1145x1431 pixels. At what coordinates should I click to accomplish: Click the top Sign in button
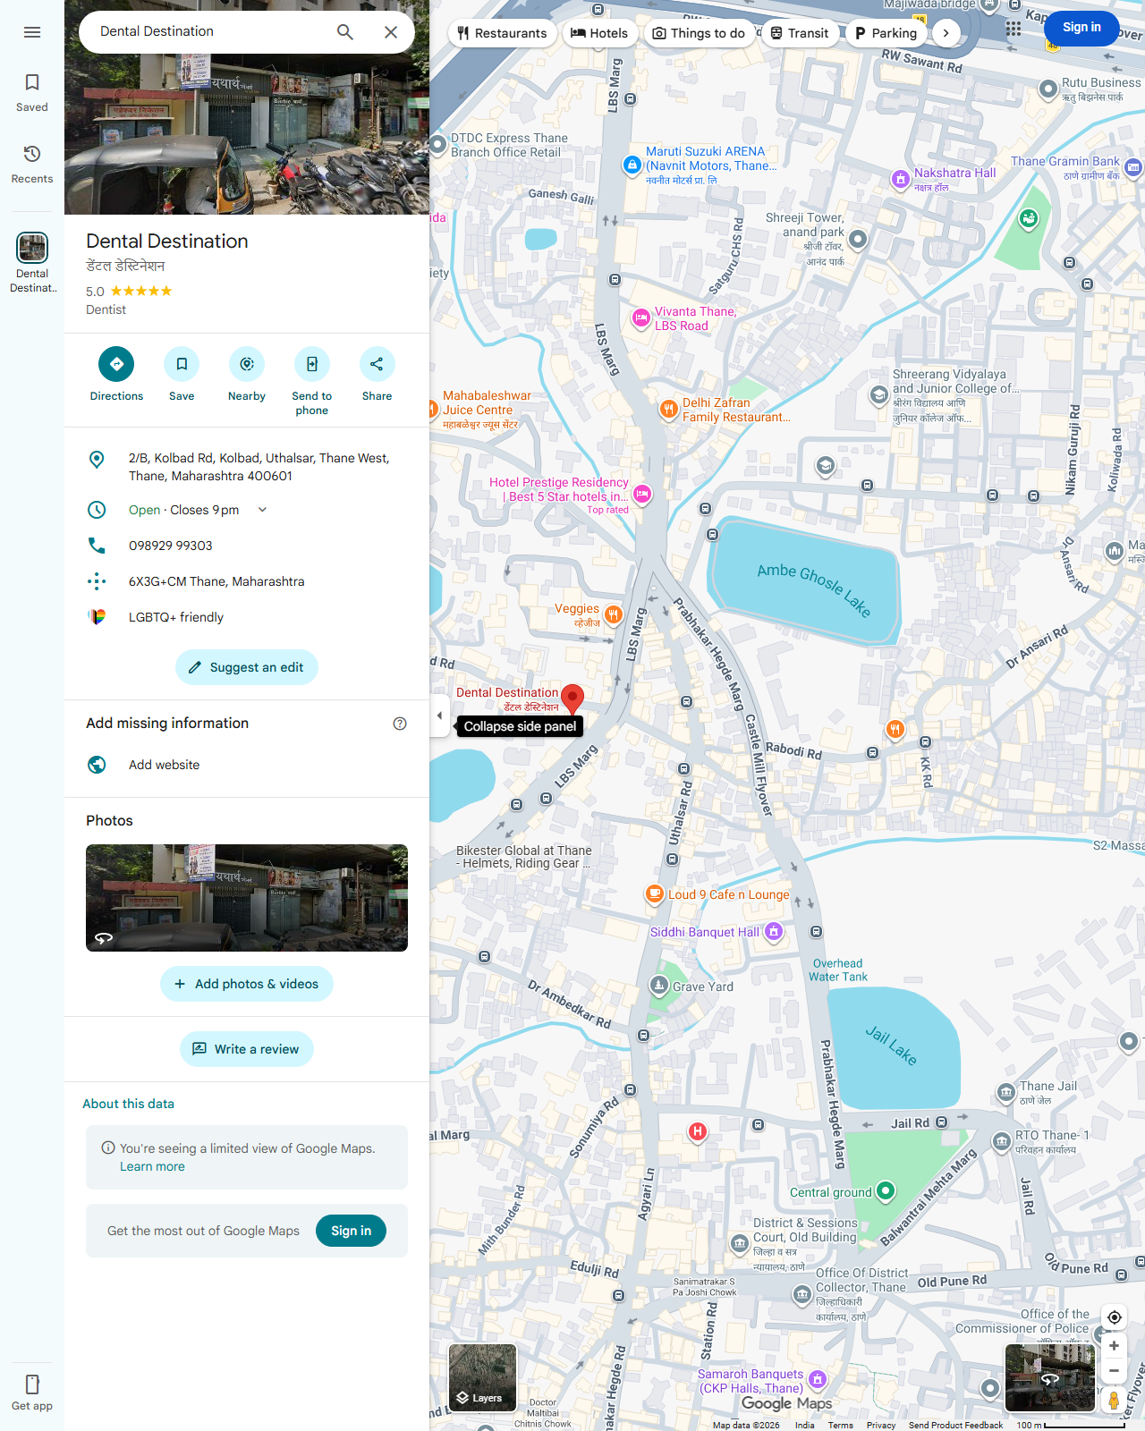pyautogui.click(x=1081, y=28)
